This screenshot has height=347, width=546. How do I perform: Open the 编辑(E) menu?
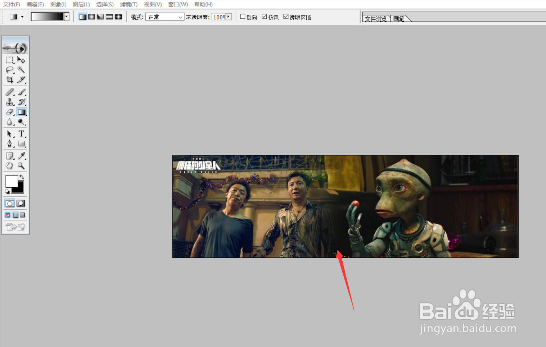click(x=35, y=4)
